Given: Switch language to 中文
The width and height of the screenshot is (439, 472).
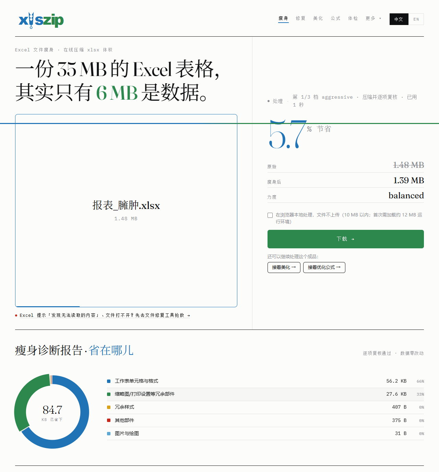Looking at the screenshot, I should [399, 19].
